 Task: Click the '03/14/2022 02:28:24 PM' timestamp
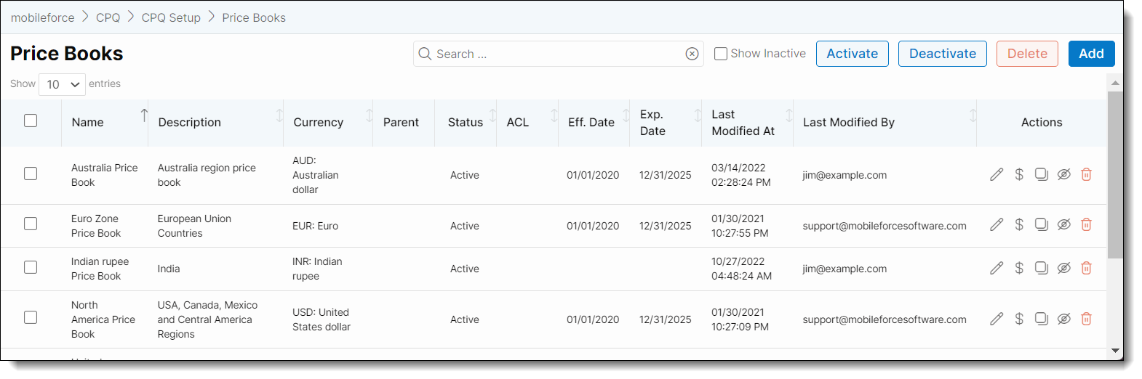click(x=741, y=175)
